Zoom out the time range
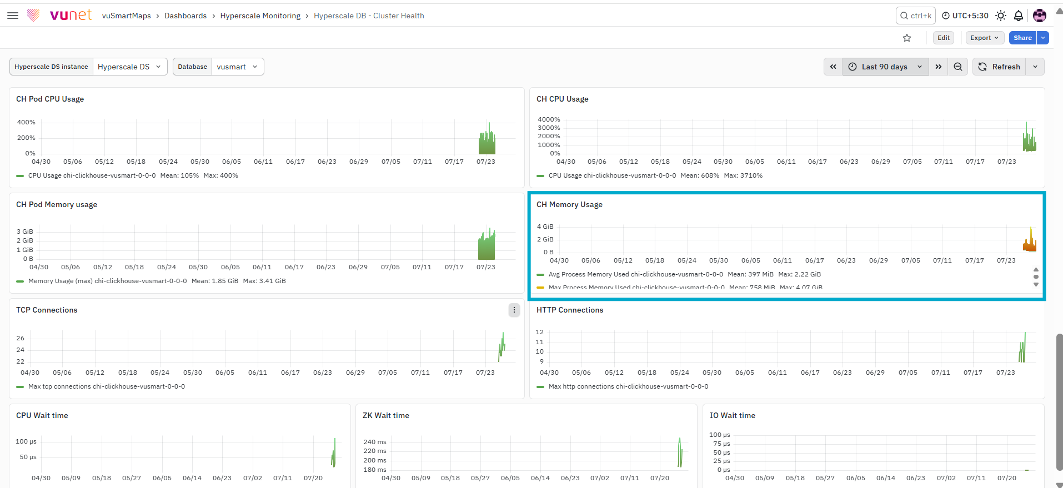 [958, 67]
